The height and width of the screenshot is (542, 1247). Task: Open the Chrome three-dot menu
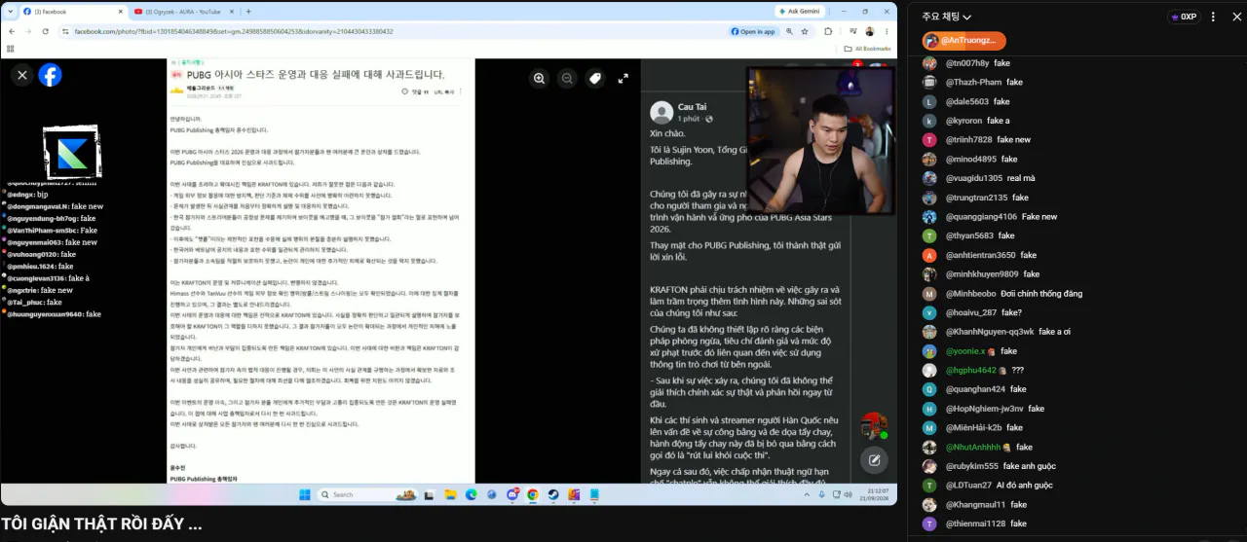coord(887,31)
